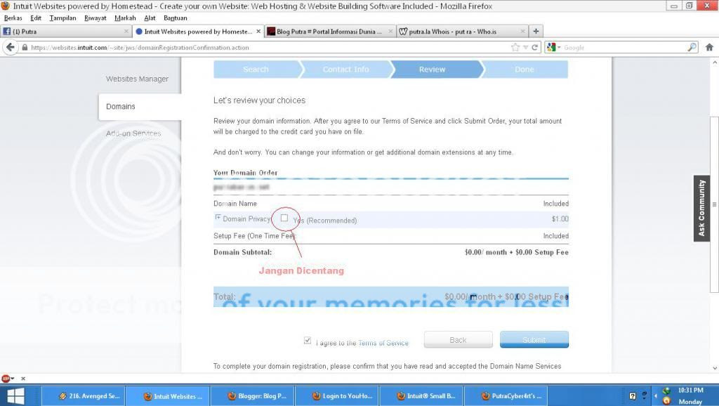Screen dimensions: 719x406
Task: Open the Alat menu
Action: [150, 18]
